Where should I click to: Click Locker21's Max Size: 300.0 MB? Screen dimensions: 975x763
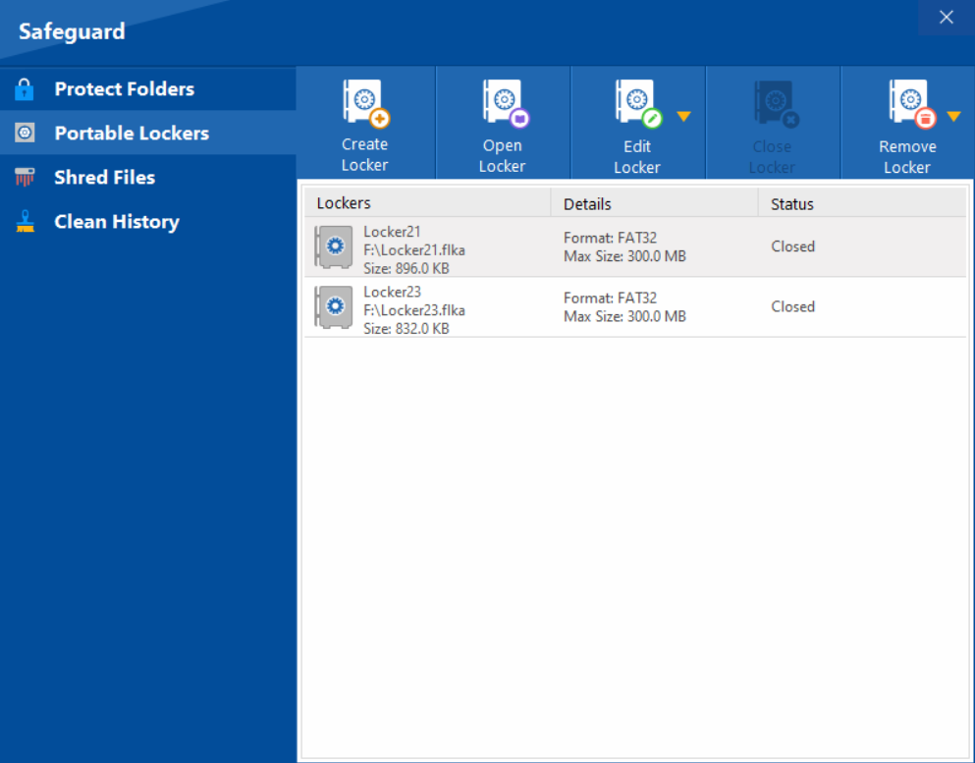pos(624,256)
